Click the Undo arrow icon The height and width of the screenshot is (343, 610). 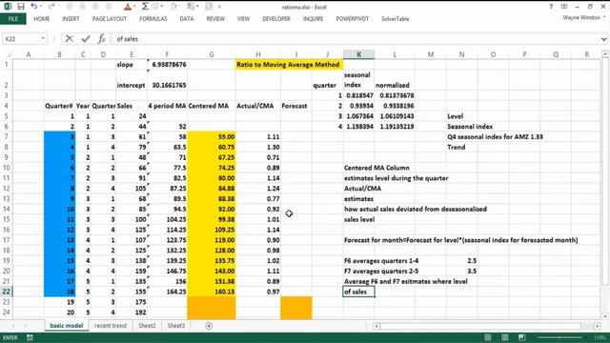(34, 7)
